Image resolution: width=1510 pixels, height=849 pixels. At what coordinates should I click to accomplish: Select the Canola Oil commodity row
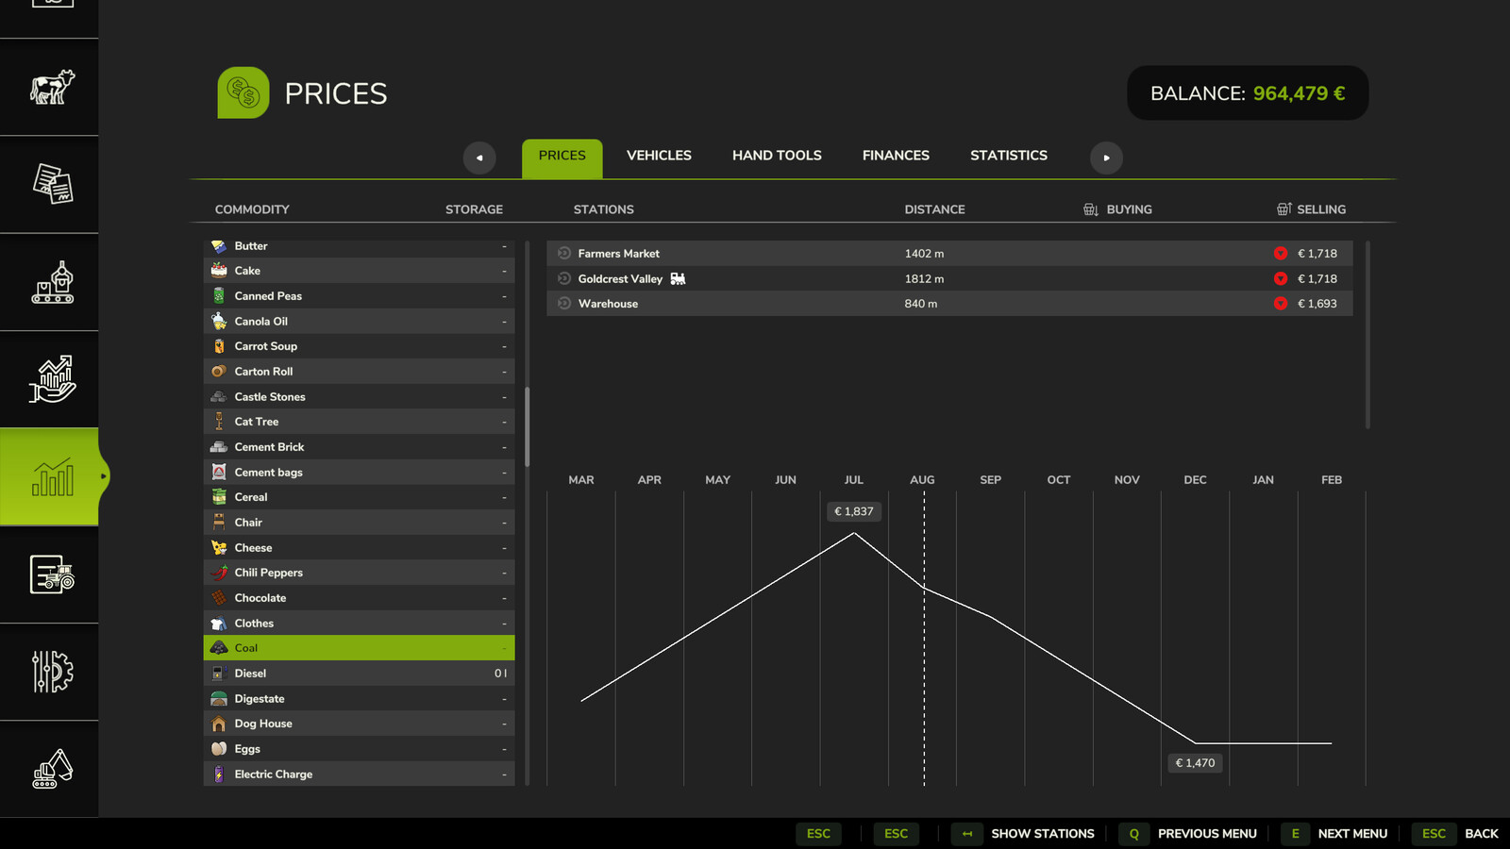click(x=359, y=321)
